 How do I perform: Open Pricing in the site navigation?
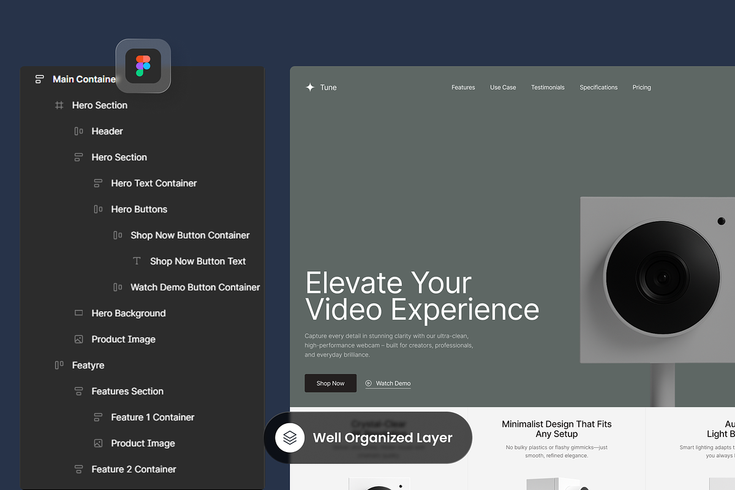click(641, 88)
